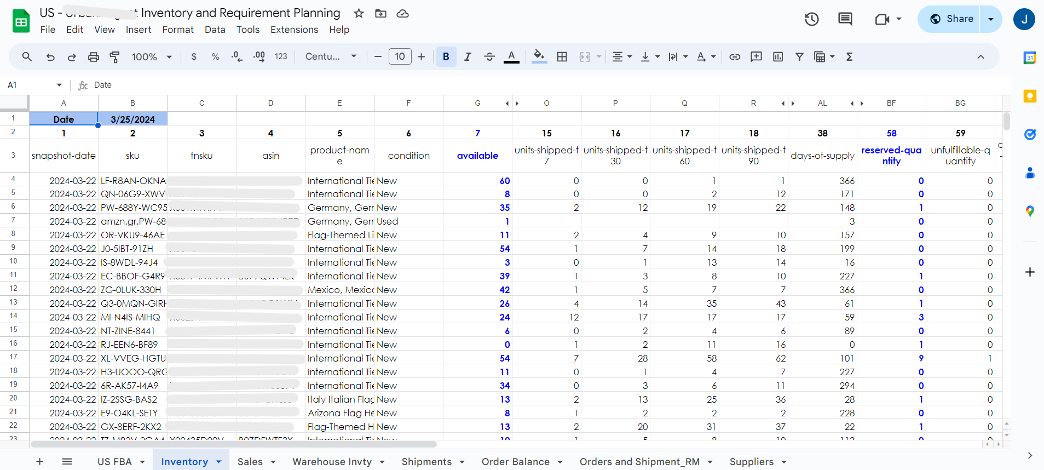Select column header AL

822,103
